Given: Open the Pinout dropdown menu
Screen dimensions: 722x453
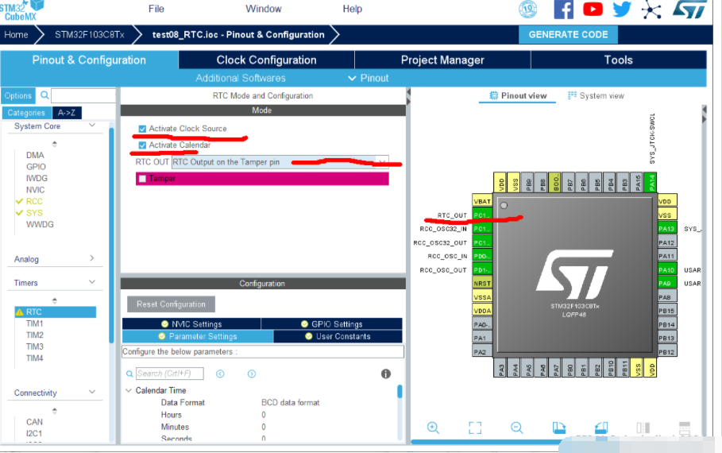Looking at the screenshot, I should pos(369,79).
